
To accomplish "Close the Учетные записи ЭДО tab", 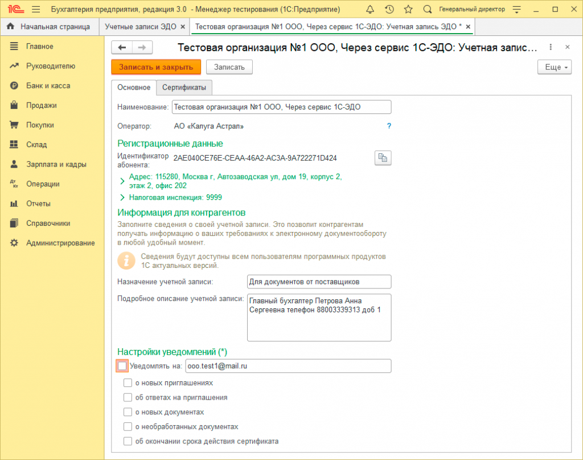I will 183,27.
